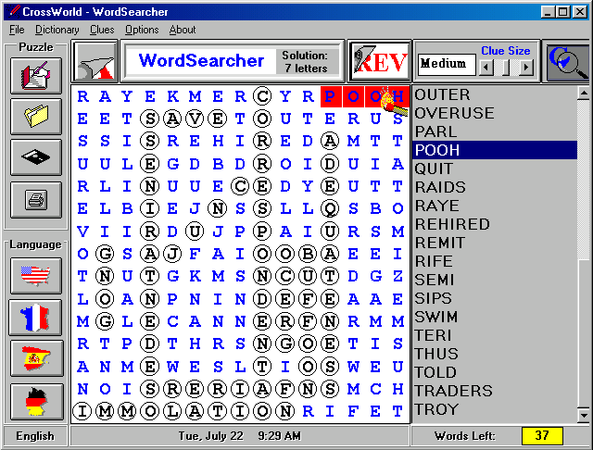This screenshot has height=450, width=593.
Task: Minimize the CrossWorld window
Action: click(548, 12)
